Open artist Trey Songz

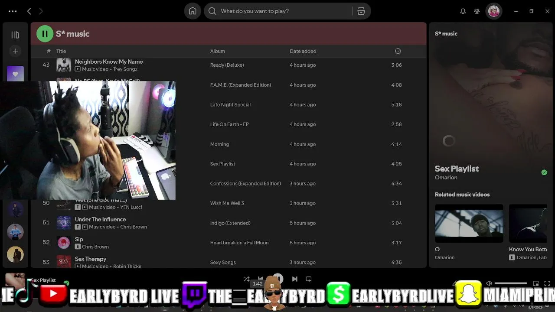click(125, 69)
